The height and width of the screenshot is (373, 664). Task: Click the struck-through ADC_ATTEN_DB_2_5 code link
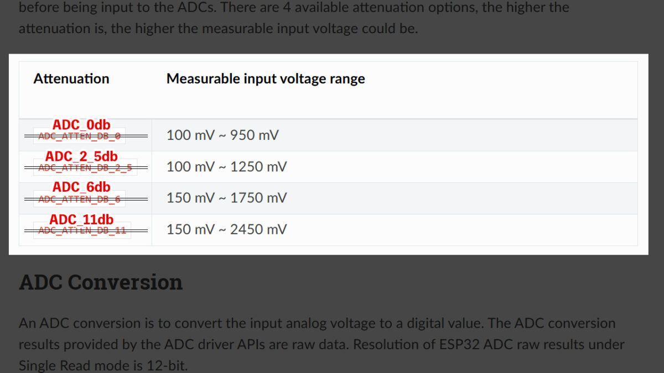pos(85,167)
